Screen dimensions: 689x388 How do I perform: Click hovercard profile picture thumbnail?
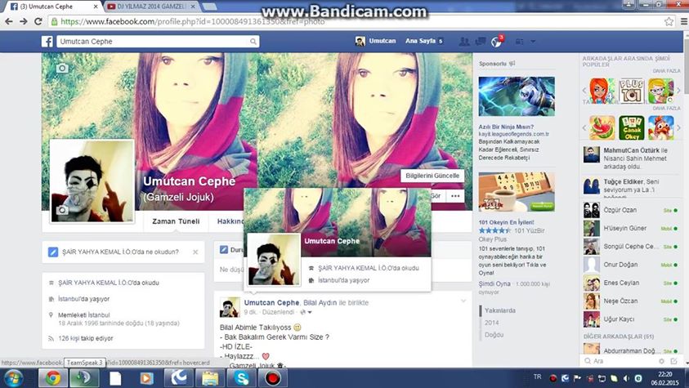point(274,260)
